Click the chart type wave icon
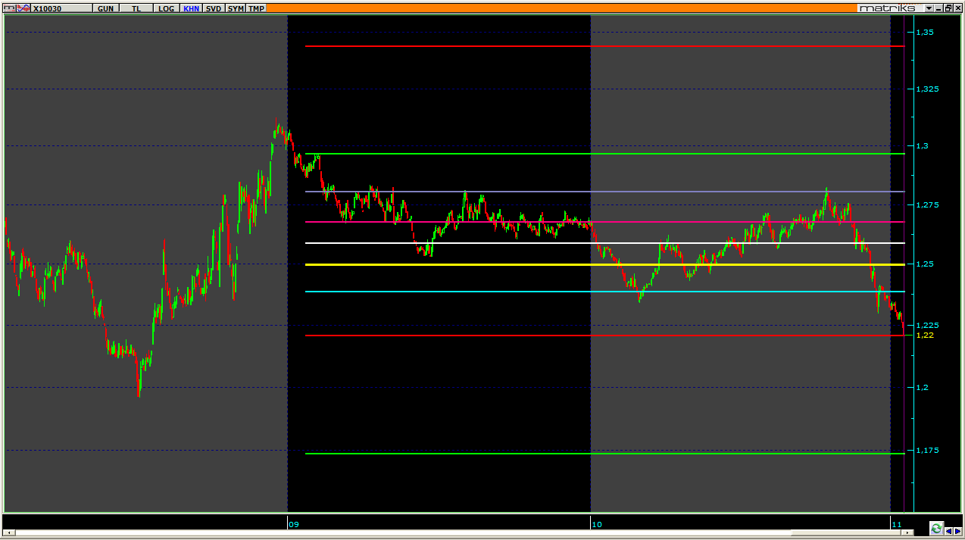Image resolution: width=965 pixels, height=540 pixels. (x=23, y=8)
